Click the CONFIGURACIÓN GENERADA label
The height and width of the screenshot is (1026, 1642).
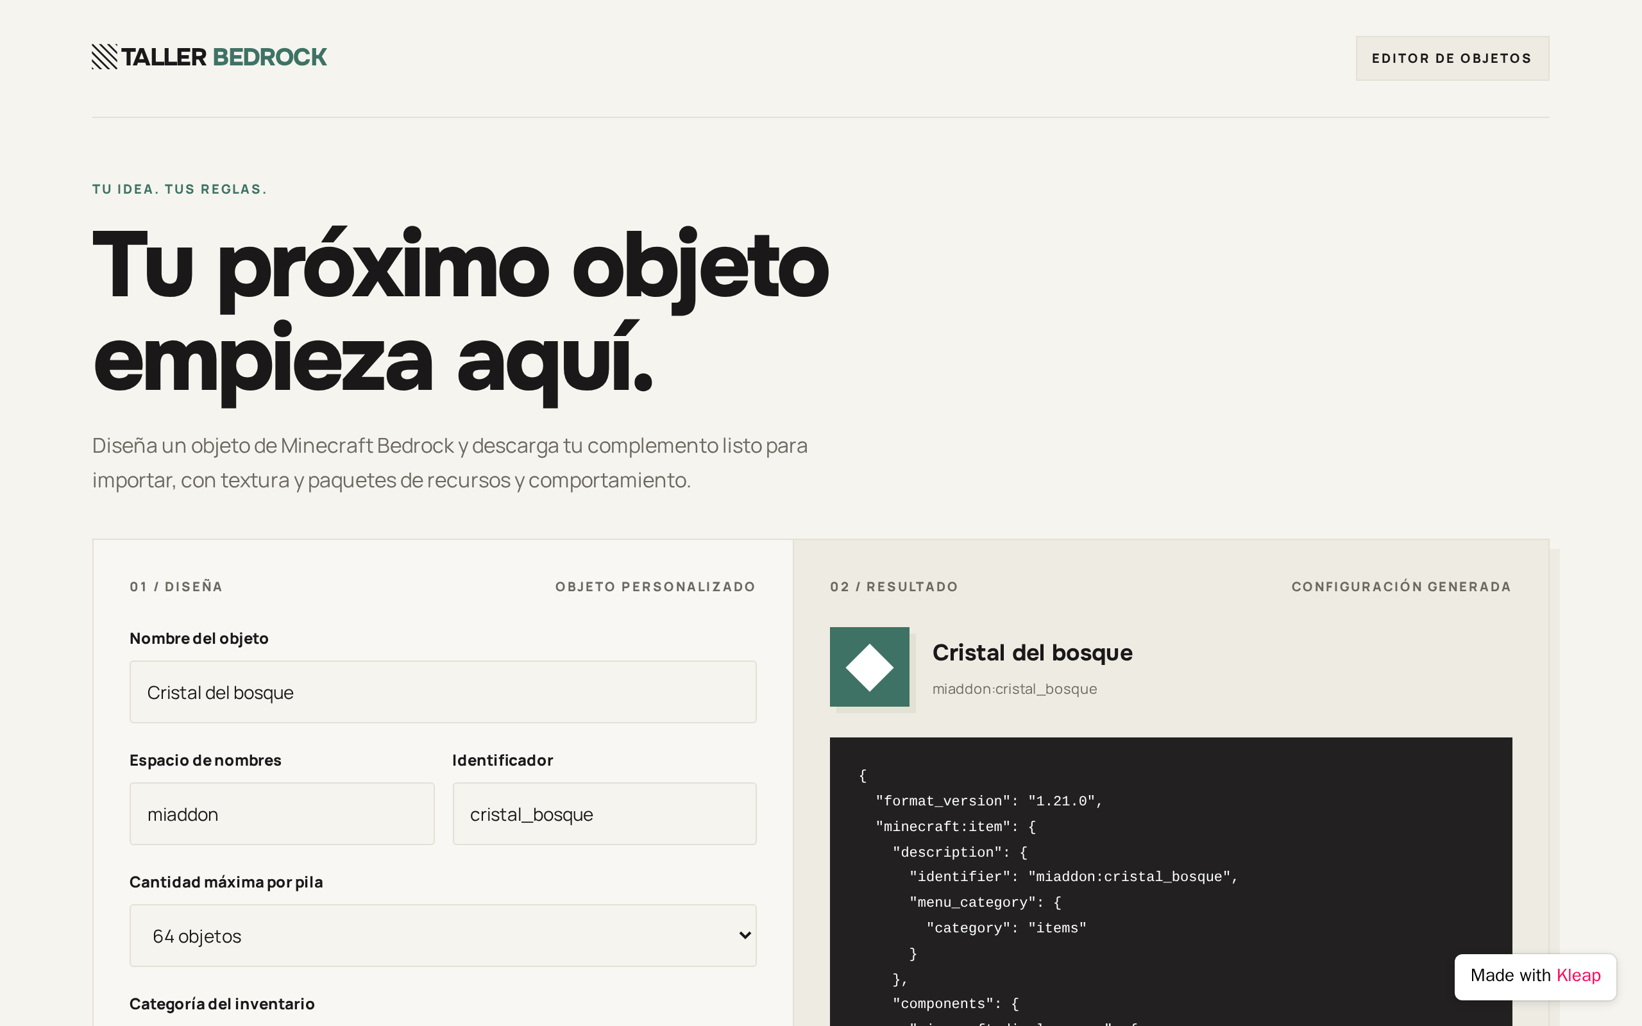(1401, 587)
